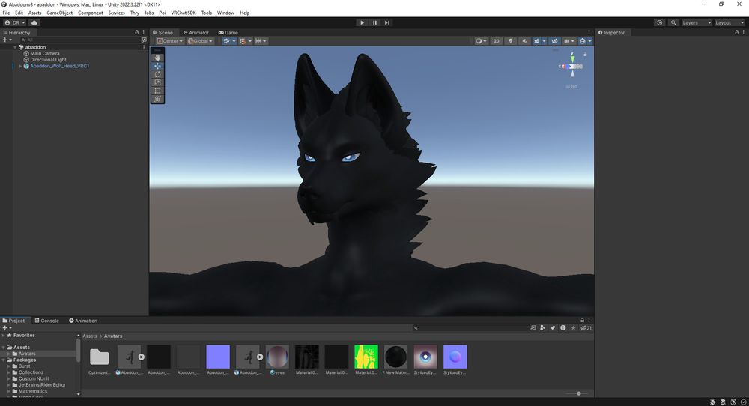Click Project panel search field

tap(470, 327)
